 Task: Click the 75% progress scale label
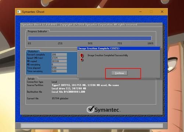coord(120,43)
